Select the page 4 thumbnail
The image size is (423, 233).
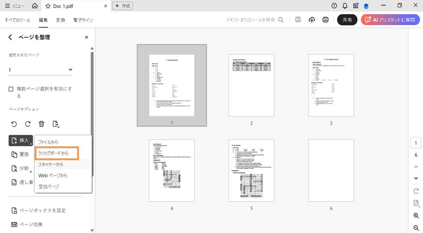tap(172, 170)
